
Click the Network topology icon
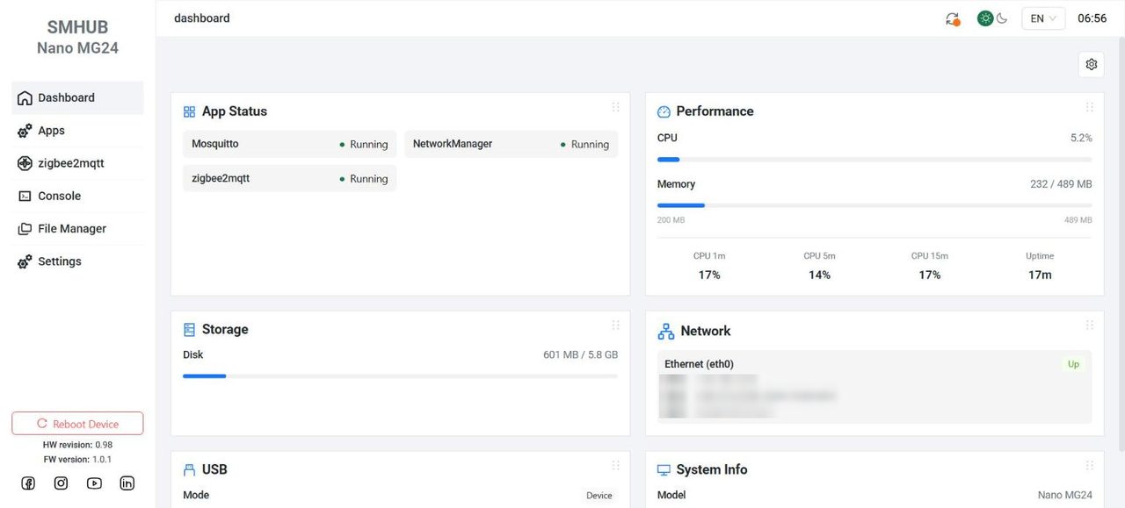[666, 332]
